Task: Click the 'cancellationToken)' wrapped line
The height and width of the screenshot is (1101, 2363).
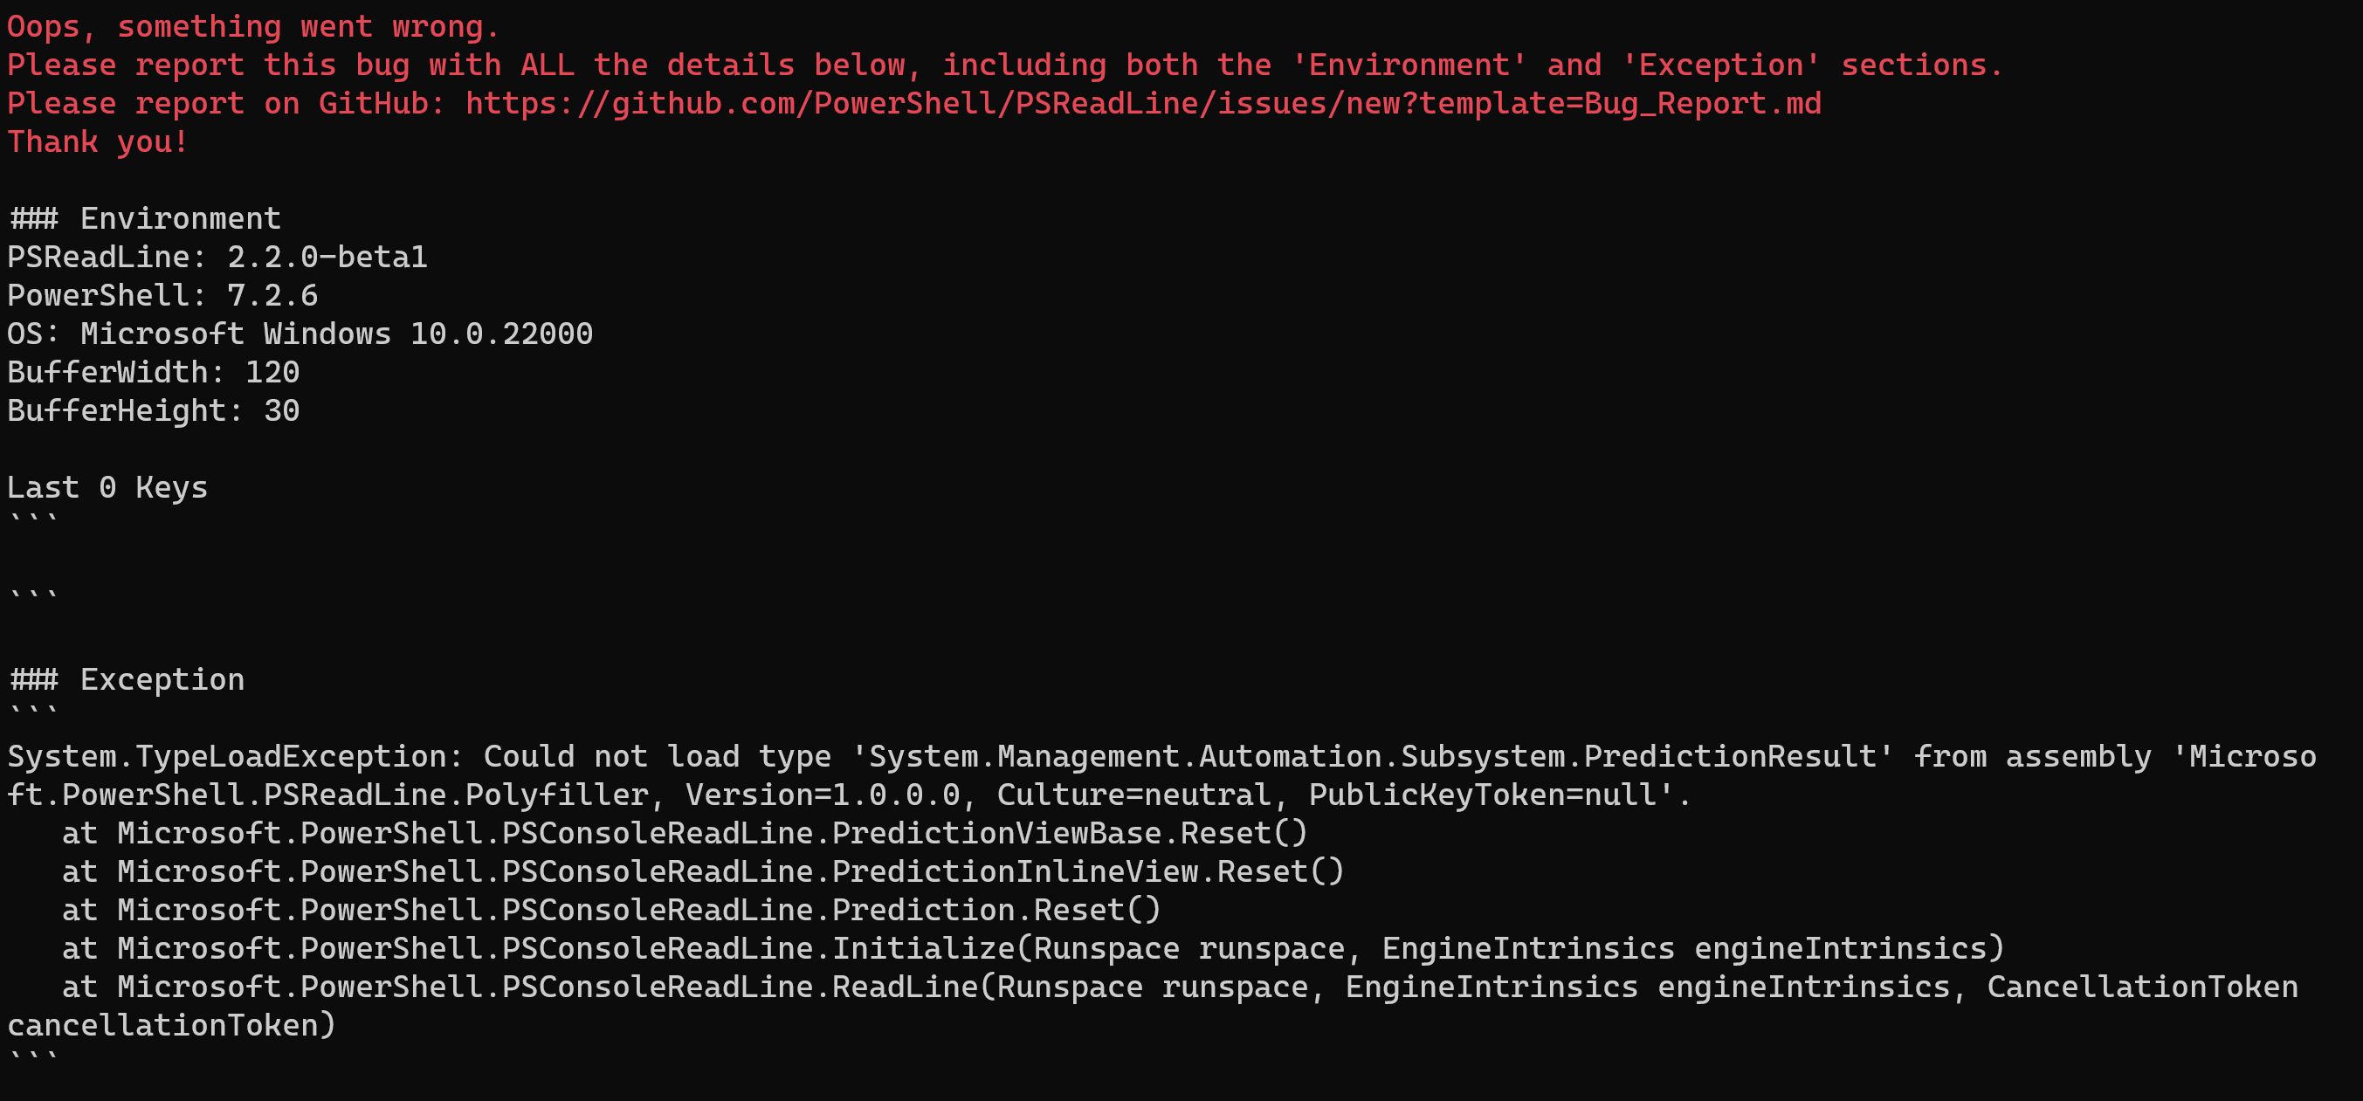Action: [171, 1026]
